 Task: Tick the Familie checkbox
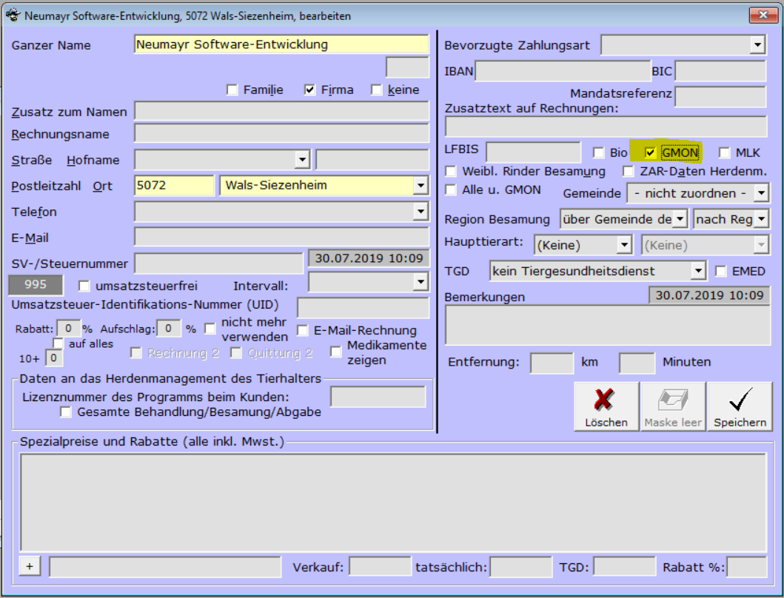click(x=232, y=90)
